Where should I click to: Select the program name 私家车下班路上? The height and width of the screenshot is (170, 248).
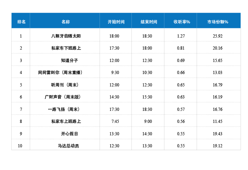66,48
